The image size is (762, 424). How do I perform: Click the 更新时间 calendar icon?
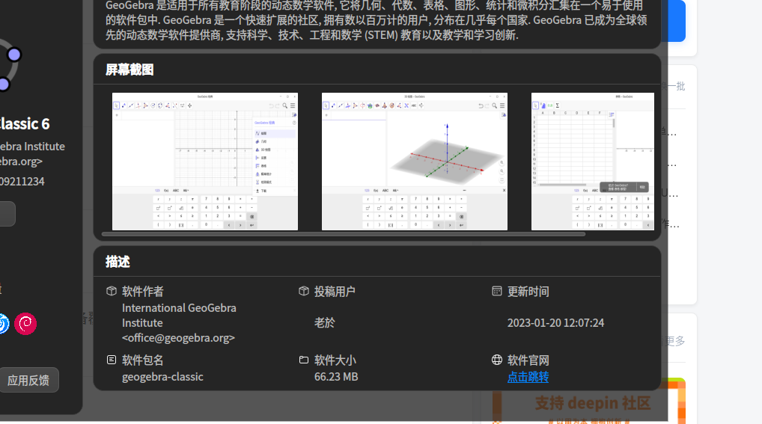click(x=497, y=291)
